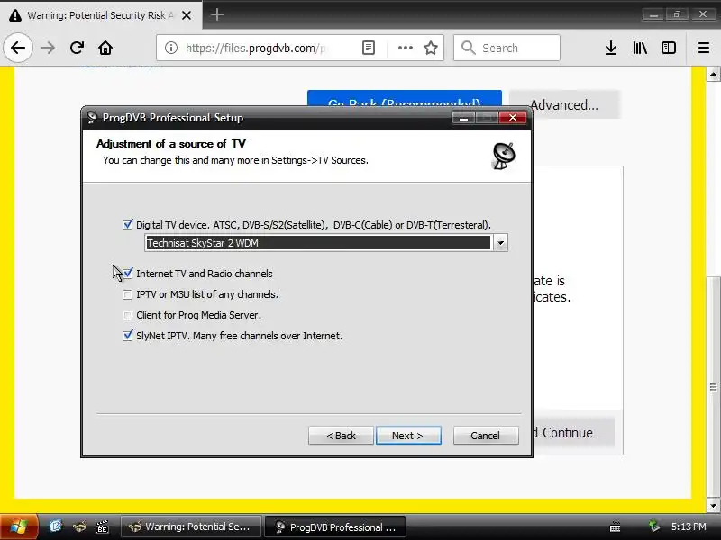Click the satellite dish icon in setup header
This screenshot has height=540, width=721.
click(x=504, y=156)
